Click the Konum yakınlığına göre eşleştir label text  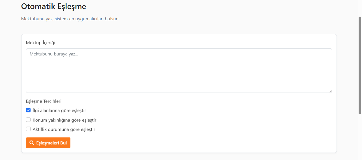tap(64, 120)
